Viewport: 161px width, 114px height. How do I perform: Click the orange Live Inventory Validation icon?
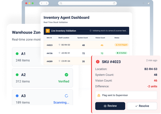pos(47,31)
